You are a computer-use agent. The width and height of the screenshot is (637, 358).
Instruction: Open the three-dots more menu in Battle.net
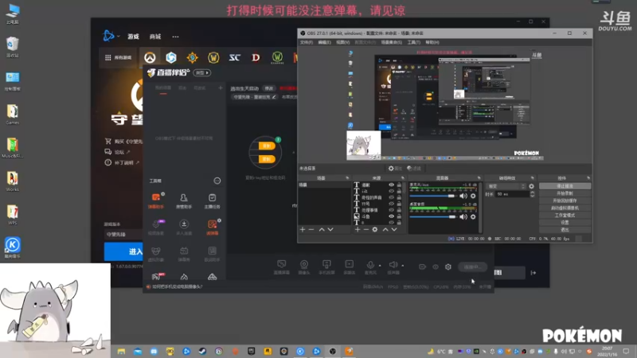(175, 37)
